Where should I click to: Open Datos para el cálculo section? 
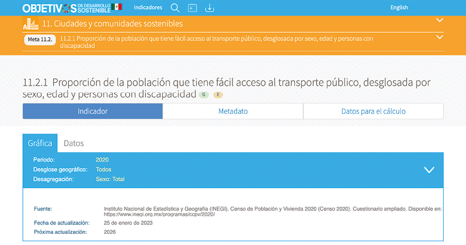[373, 111]
